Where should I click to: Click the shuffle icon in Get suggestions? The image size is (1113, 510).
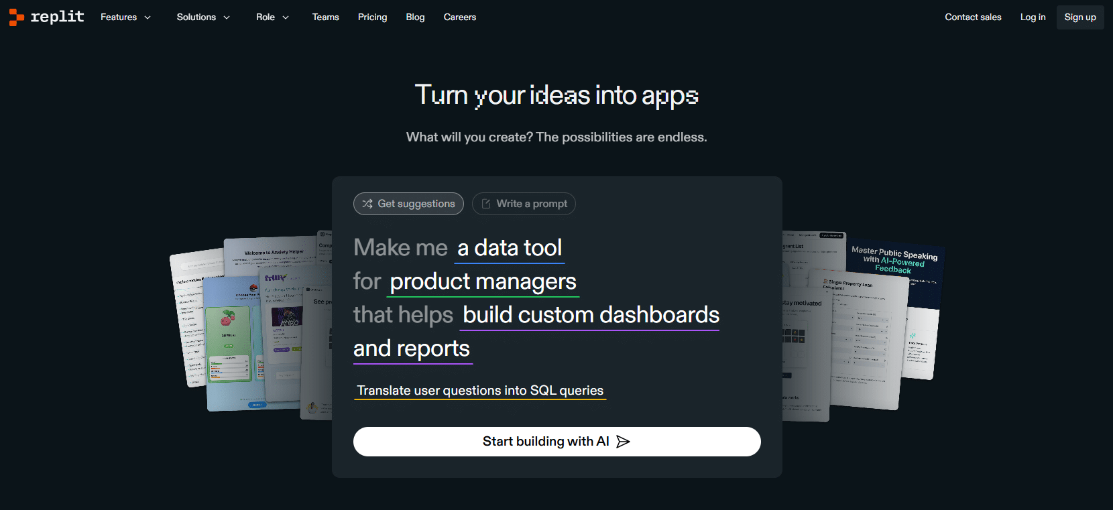367,204
